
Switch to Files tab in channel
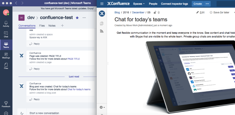click(42, 26)
